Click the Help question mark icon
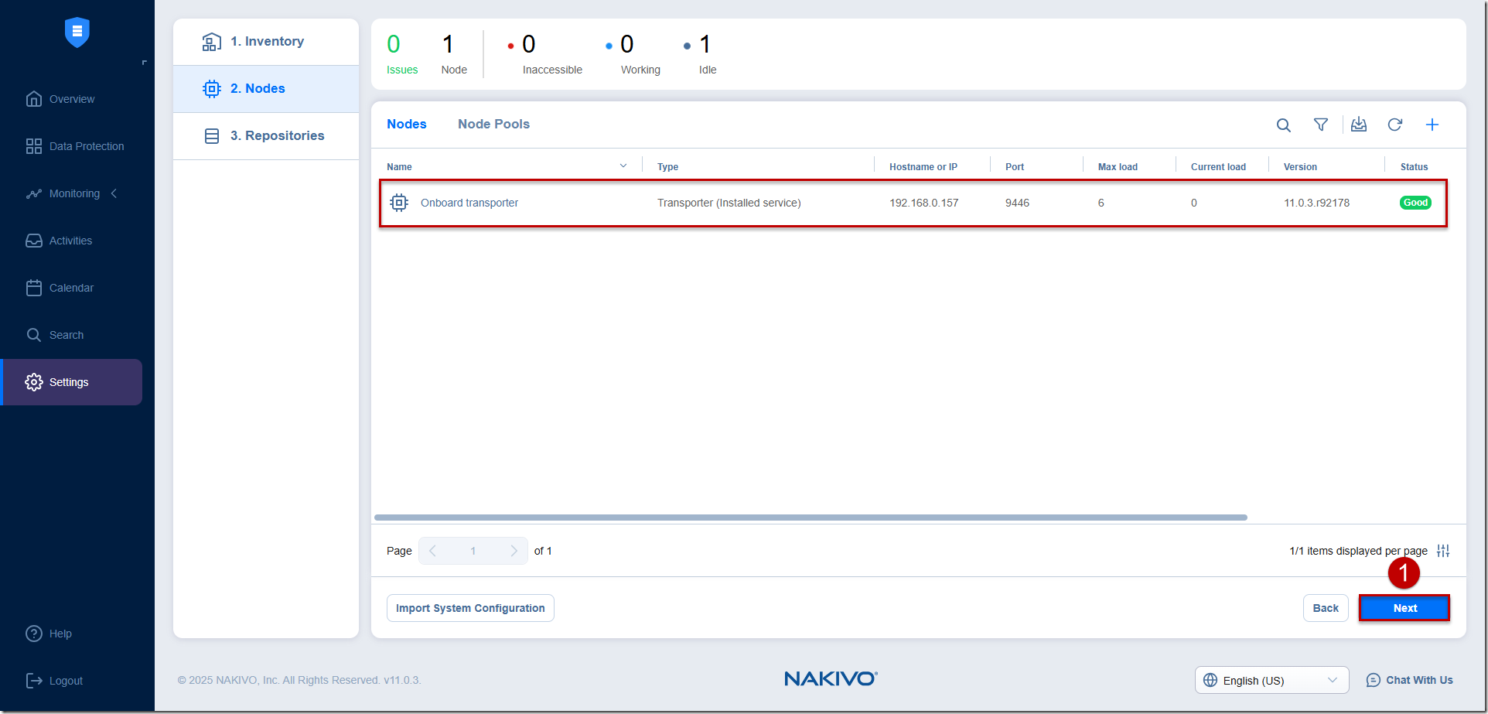 pos(33,634)
